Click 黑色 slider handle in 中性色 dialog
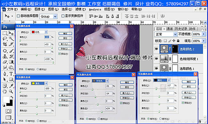 tap(102, 112)
